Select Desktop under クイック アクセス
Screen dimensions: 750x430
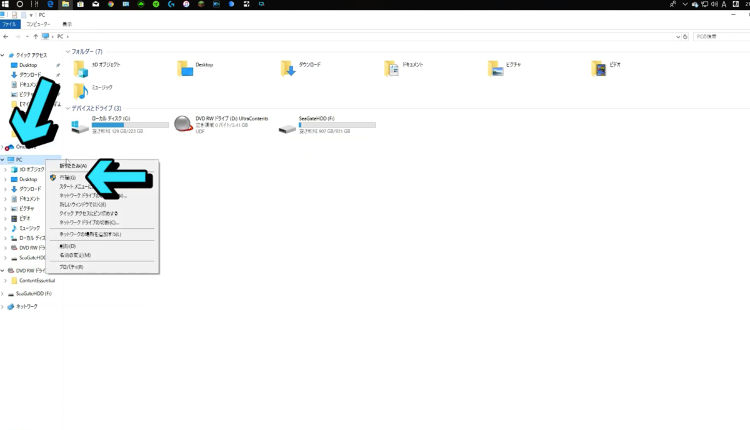(x=28, y=65)
